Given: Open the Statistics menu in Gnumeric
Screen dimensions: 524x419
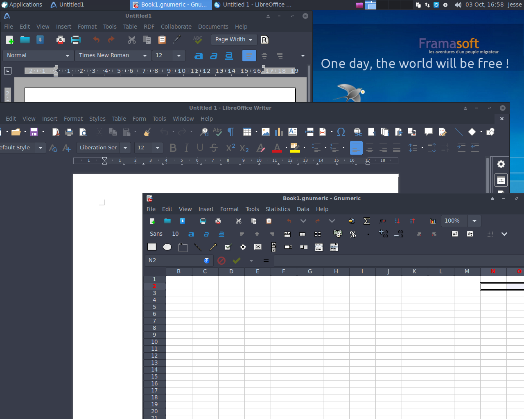Looking at the screenshot, I should 278,209.
